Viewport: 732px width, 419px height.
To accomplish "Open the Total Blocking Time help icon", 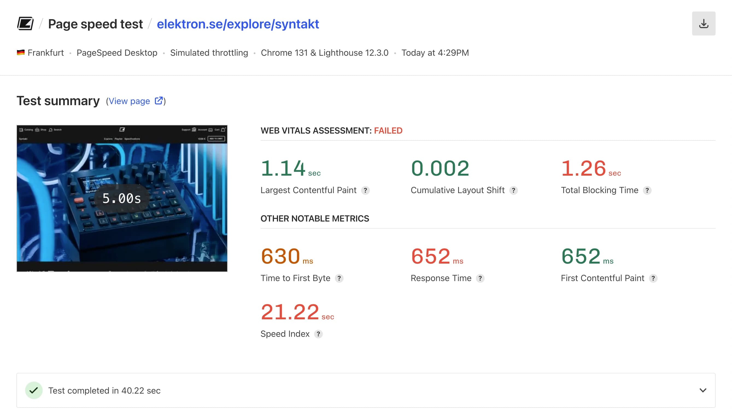I will coord(647,190).
